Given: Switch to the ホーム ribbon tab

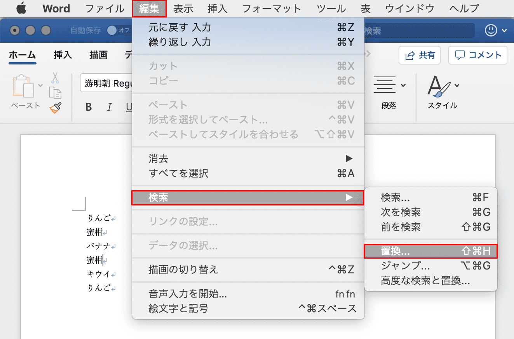Looking at the screenshot, I should click(22, 55).
